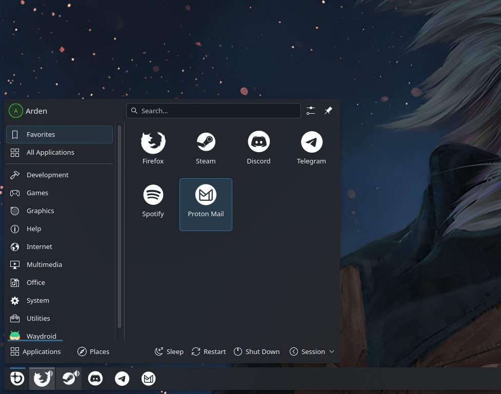
Task: Click the Discord icon in the taskbar
Action: (x=95, y=379)
